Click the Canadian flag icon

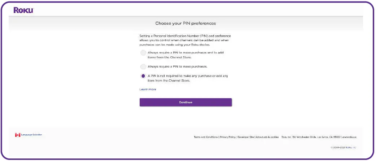[x=17, y=135]
